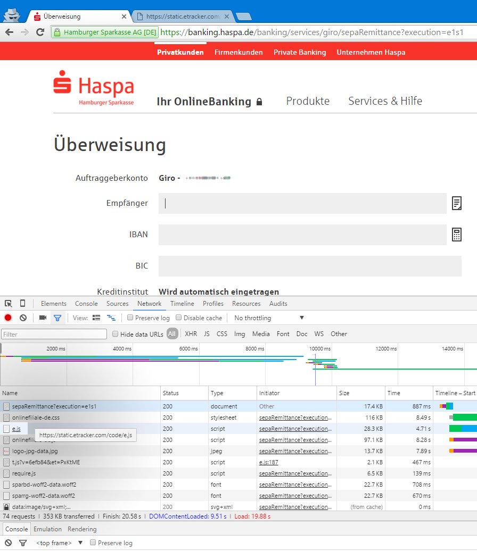This screenshot has height=551, width=477.
Task: Close the static.etracker.com tab
Action: tap(227, 16)
